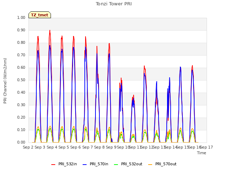Click the blue PRI_570in legend swatch
This screenshot has width=228, height=171.
[85, 164]
